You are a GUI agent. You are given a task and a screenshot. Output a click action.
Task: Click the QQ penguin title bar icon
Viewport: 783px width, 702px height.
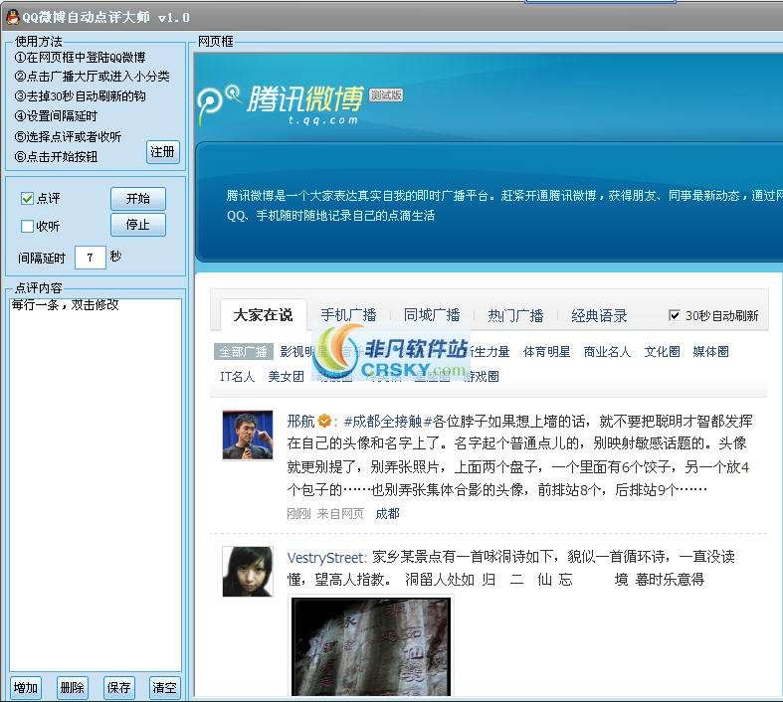click(x=11, y=17)
